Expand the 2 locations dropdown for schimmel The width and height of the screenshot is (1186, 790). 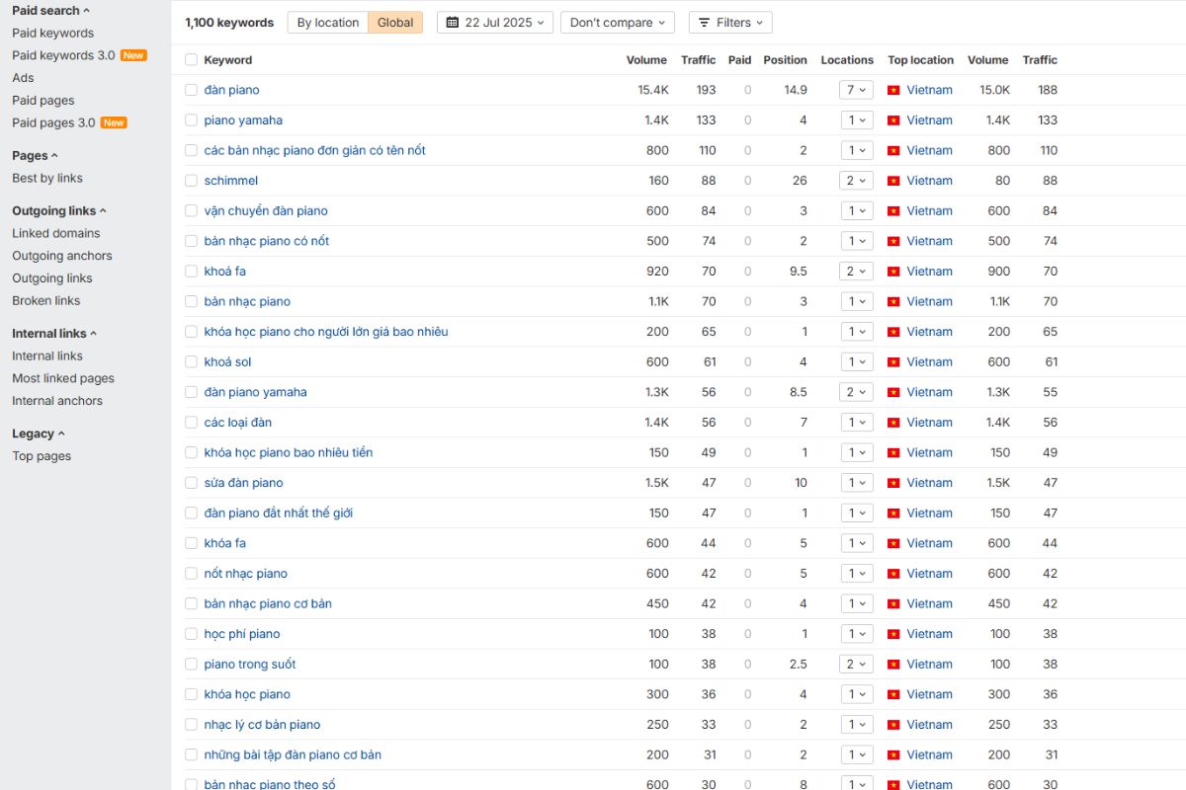click(x=857, y=181)
